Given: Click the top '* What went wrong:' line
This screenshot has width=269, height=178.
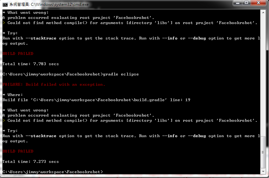Looking at the screenshot, I should coord(25,13).
